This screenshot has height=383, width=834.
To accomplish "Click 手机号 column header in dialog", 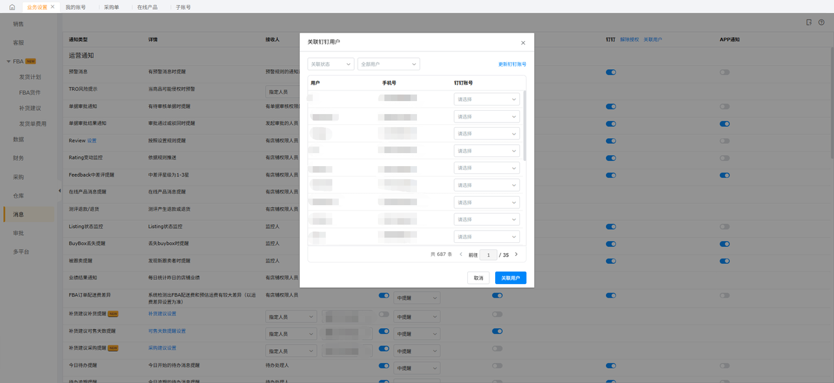I will point(389,83).
